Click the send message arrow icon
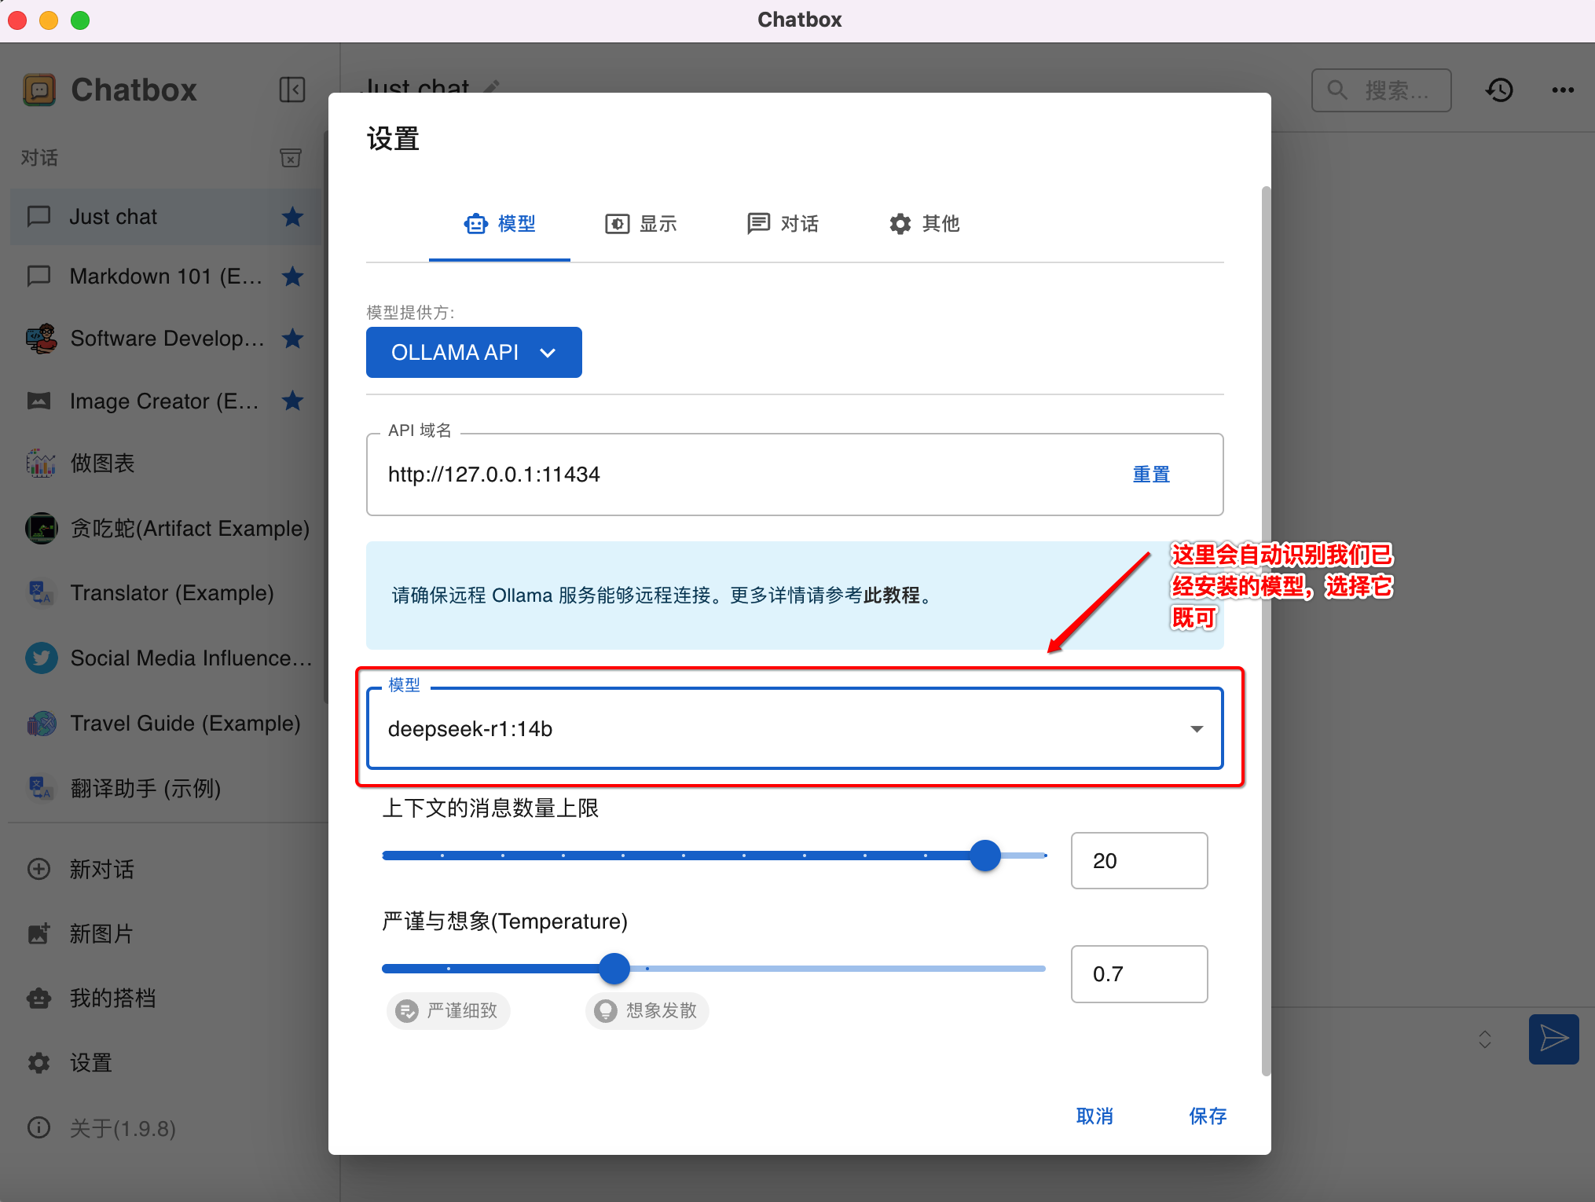The width and height of the screenshot is (1595, 1202). point(1553,1039)
